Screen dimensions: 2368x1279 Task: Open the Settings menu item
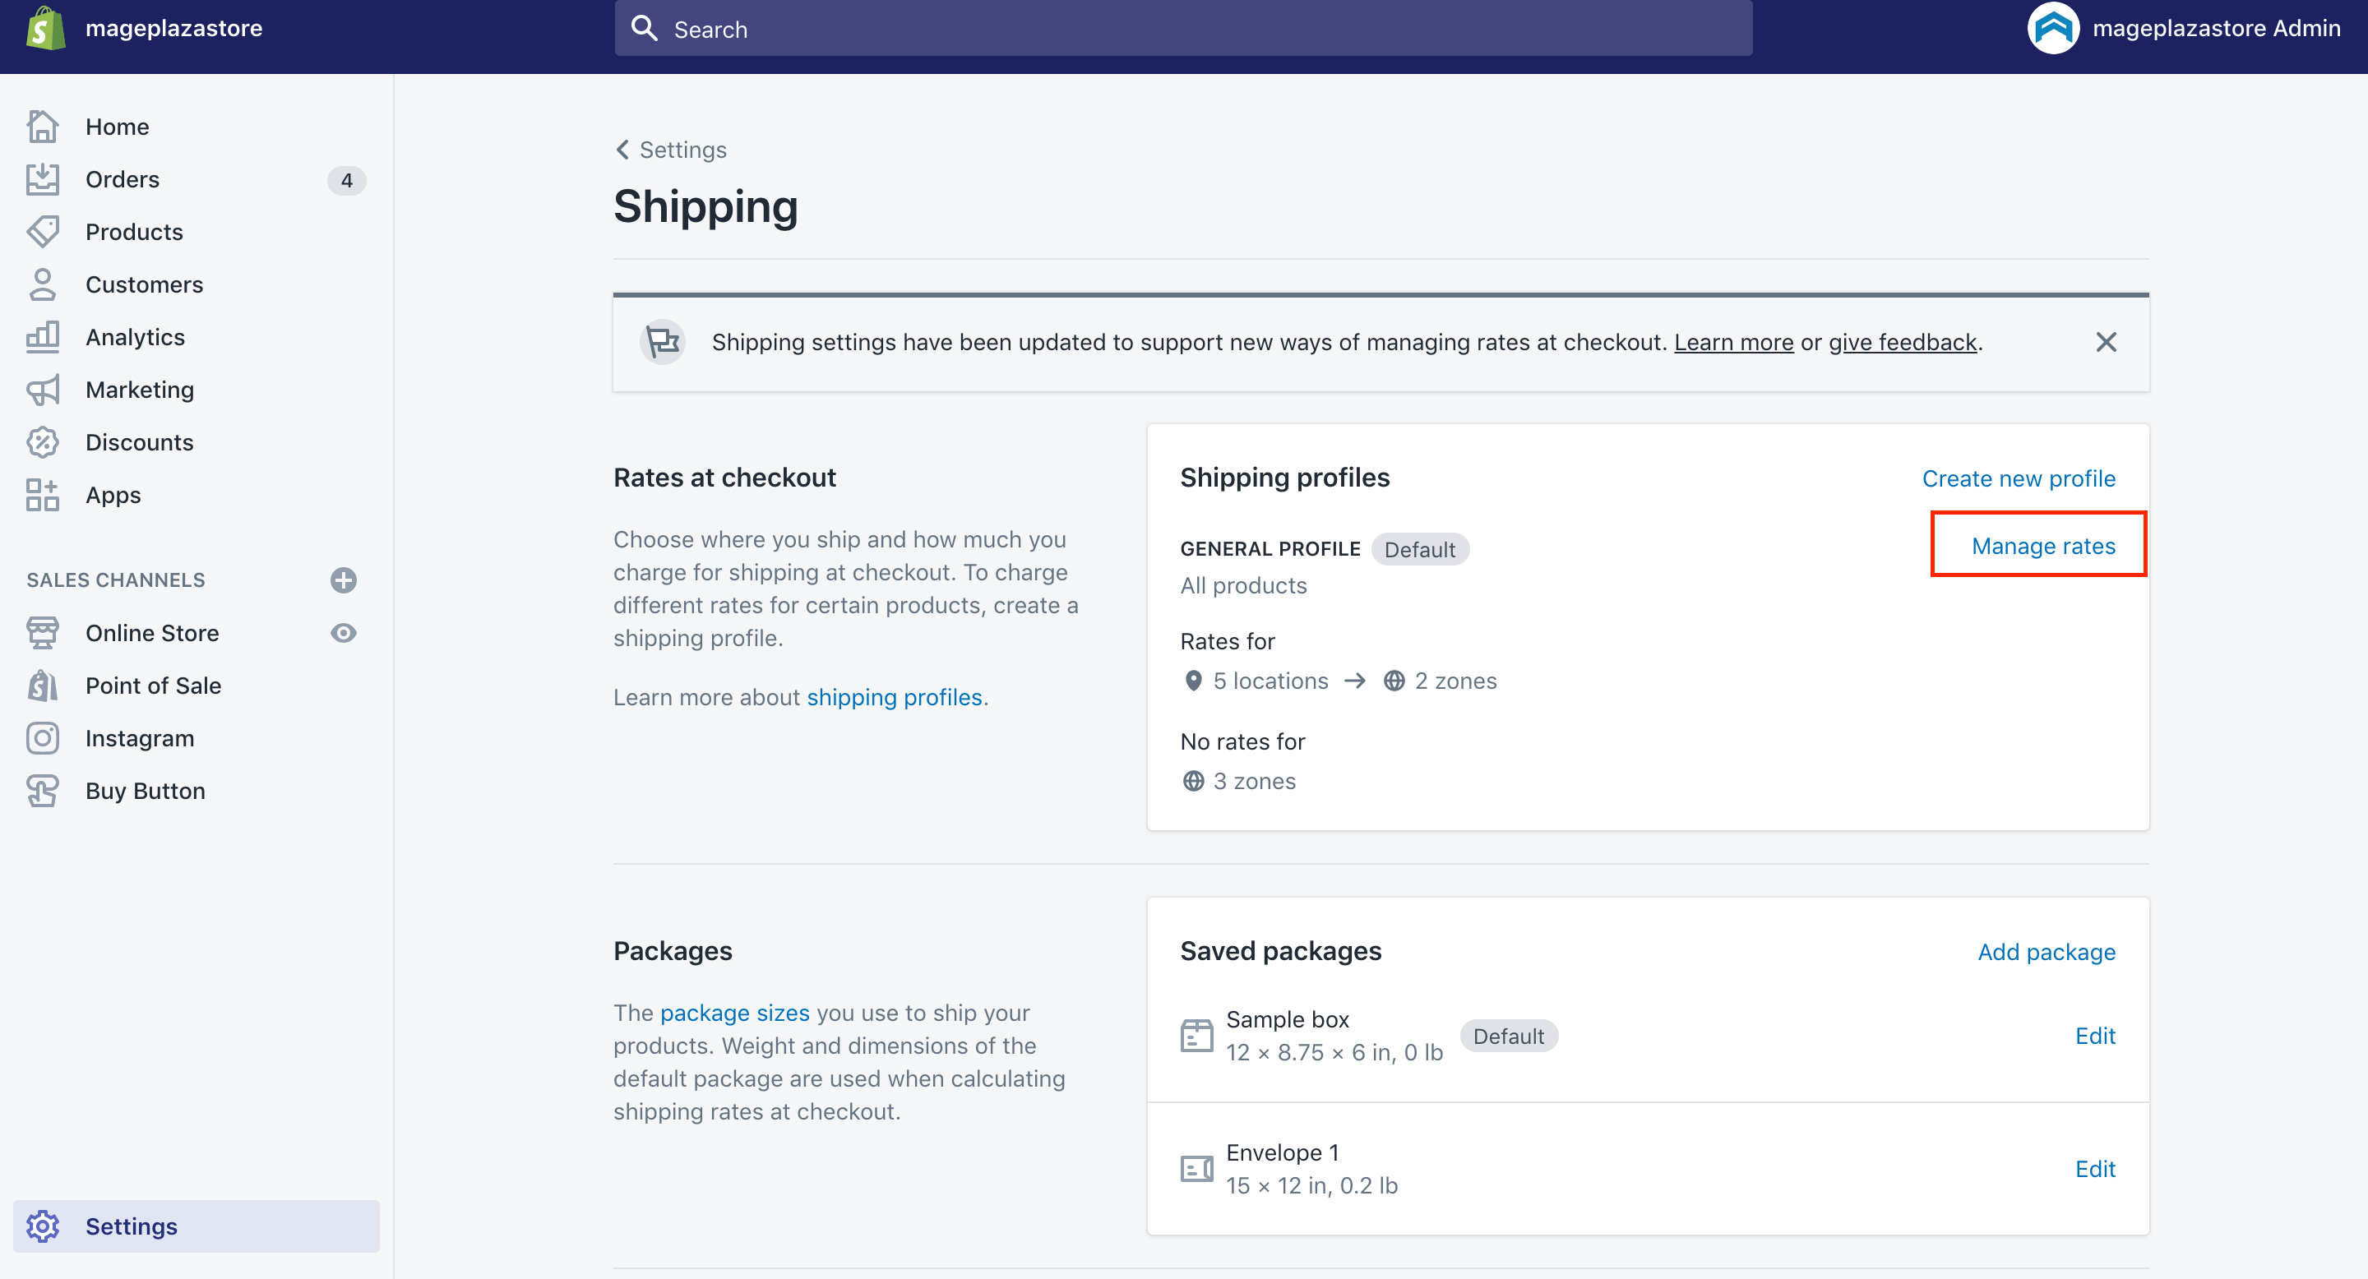click(x=131, y=1226)
